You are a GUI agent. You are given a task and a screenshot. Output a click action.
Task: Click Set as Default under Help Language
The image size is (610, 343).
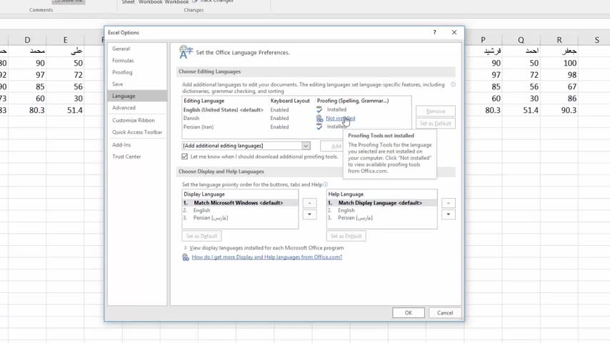click(x=346, y=236)
